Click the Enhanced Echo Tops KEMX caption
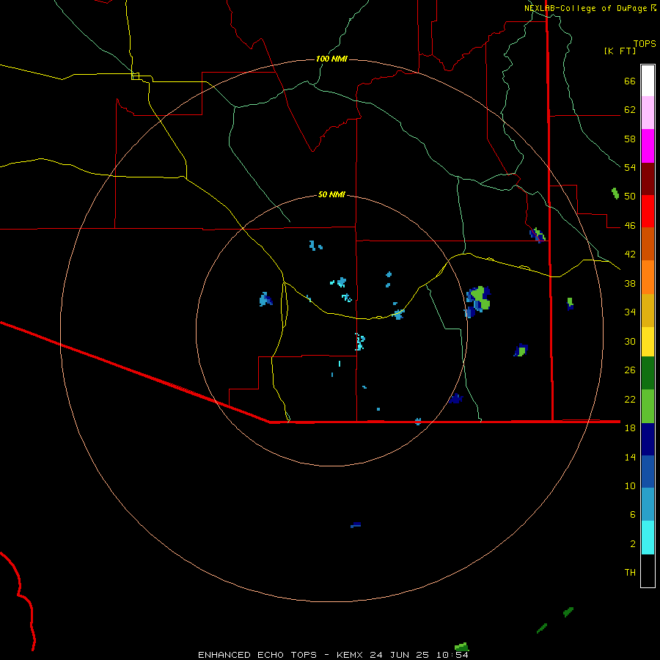Screen dimensions: 660x660 [x=333, y=655]
